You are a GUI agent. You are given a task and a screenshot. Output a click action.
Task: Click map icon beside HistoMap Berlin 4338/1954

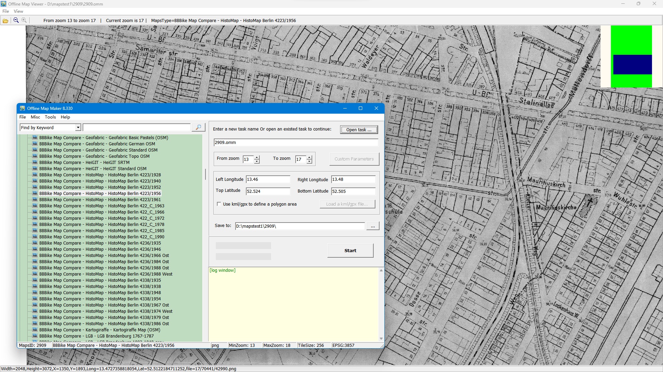pos(35,299)
